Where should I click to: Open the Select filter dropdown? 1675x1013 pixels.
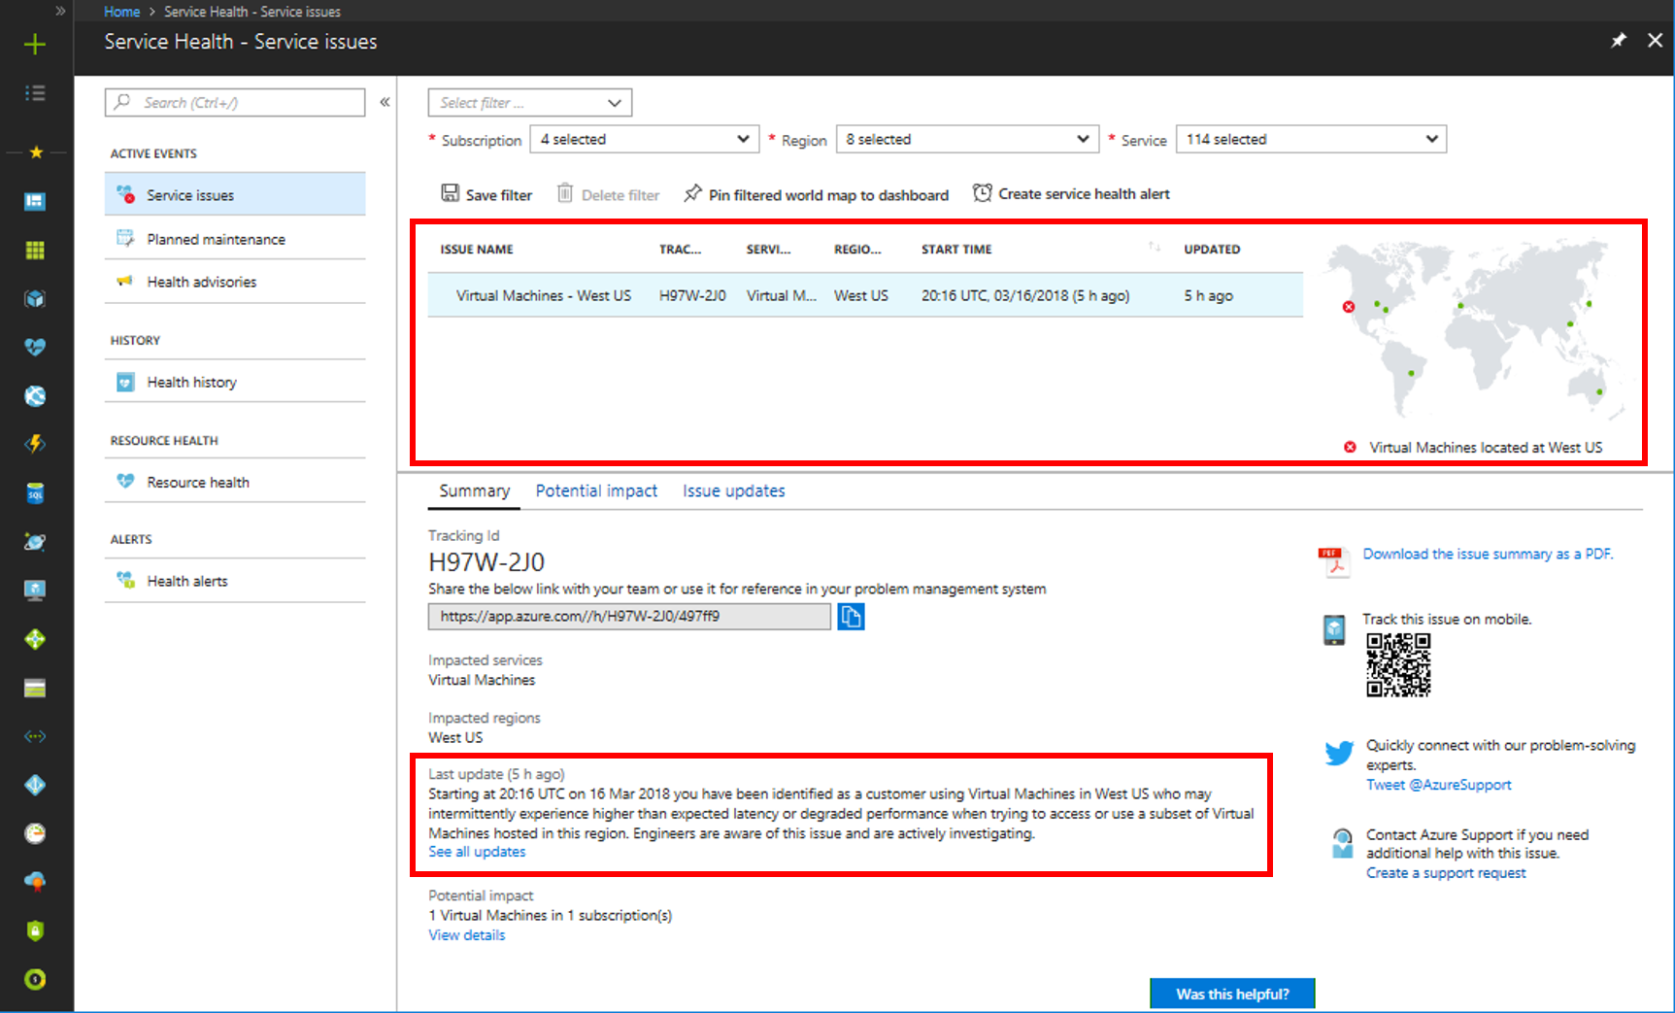pyautogui.click(x=530, y=103)
